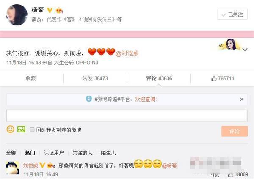Click the orange 评论 submit button
This screenshot has width=254, height=179.
click(x=235, y=131)
